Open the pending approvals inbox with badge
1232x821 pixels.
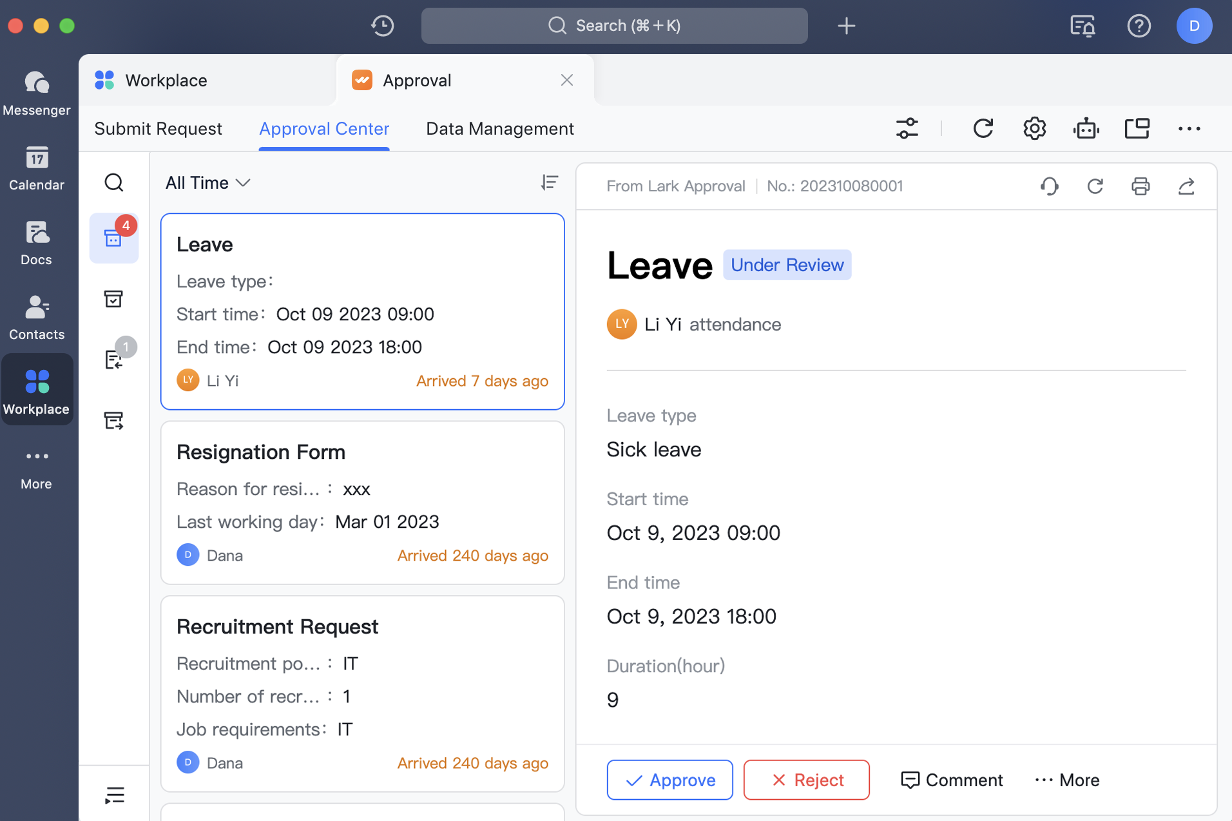pos(114,238)
